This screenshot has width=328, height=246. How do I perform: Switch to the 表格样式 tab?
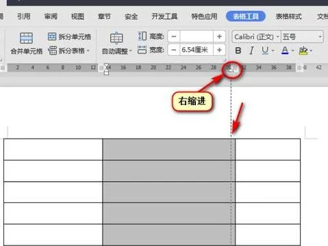click(289, 16)
